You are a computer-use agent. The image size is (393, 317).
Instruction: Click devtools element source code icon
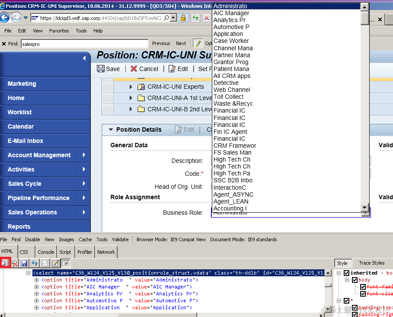coord(45,263)
